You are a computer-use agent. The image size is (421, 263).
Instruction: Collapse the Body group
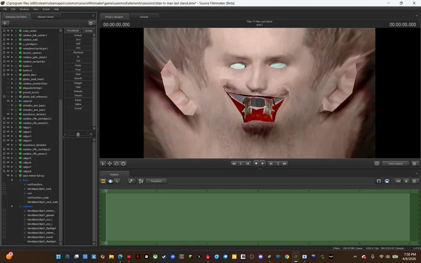pos(21,180)
